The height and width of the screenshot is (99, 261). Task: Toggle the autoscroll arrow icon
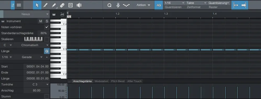pyautogui.click(x=244, y=5)
